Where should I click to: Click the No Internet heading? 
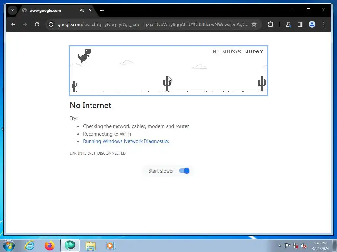click(x=91, y=105)
